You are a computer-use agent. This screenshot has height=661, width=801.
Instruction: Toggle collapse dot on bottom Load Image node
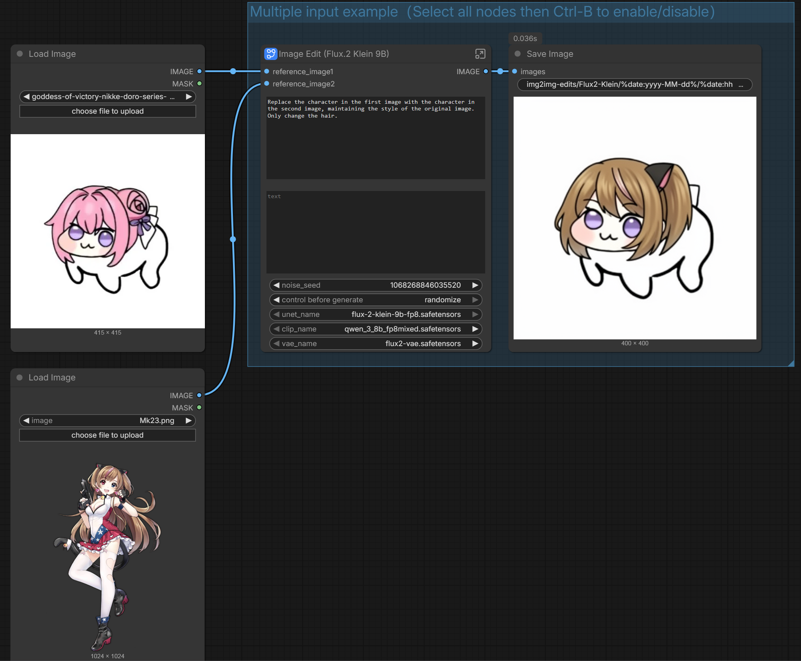tap(20, 377)
